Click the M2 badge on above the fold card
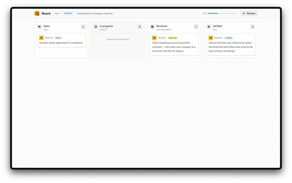Viewport: 292px width, 183px height. [x=210, y=38]
